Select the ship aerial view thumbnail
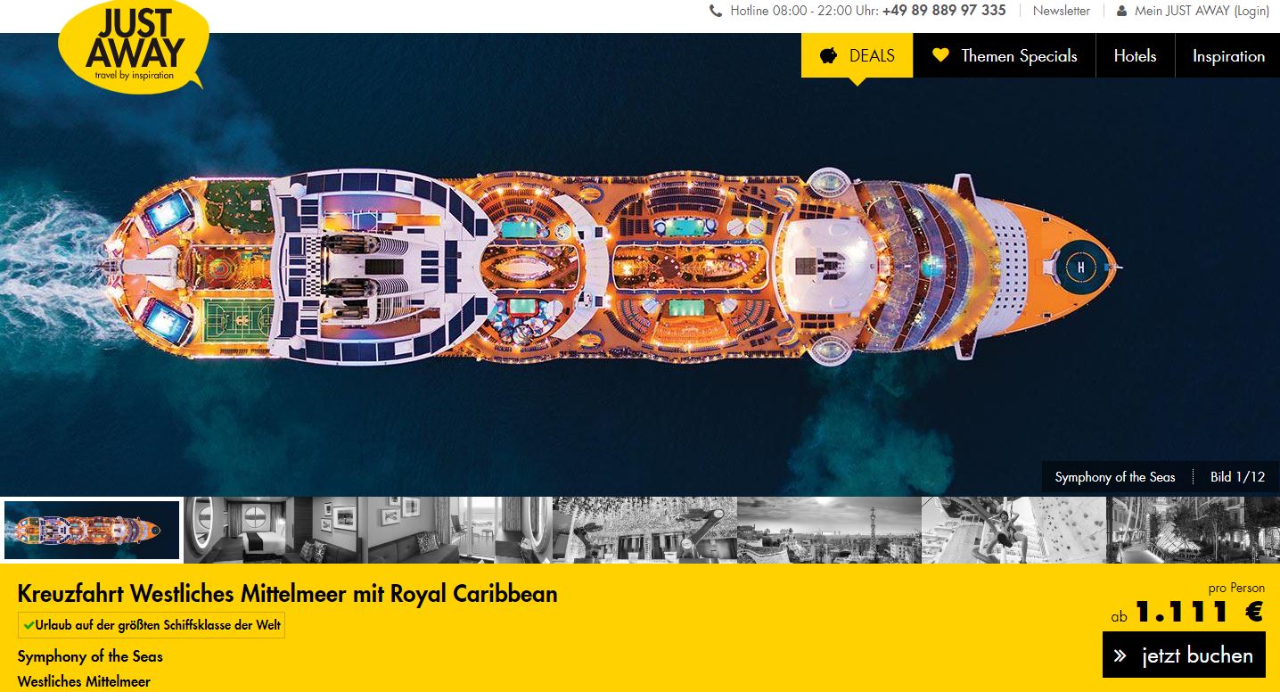 (x=92, y=530)
